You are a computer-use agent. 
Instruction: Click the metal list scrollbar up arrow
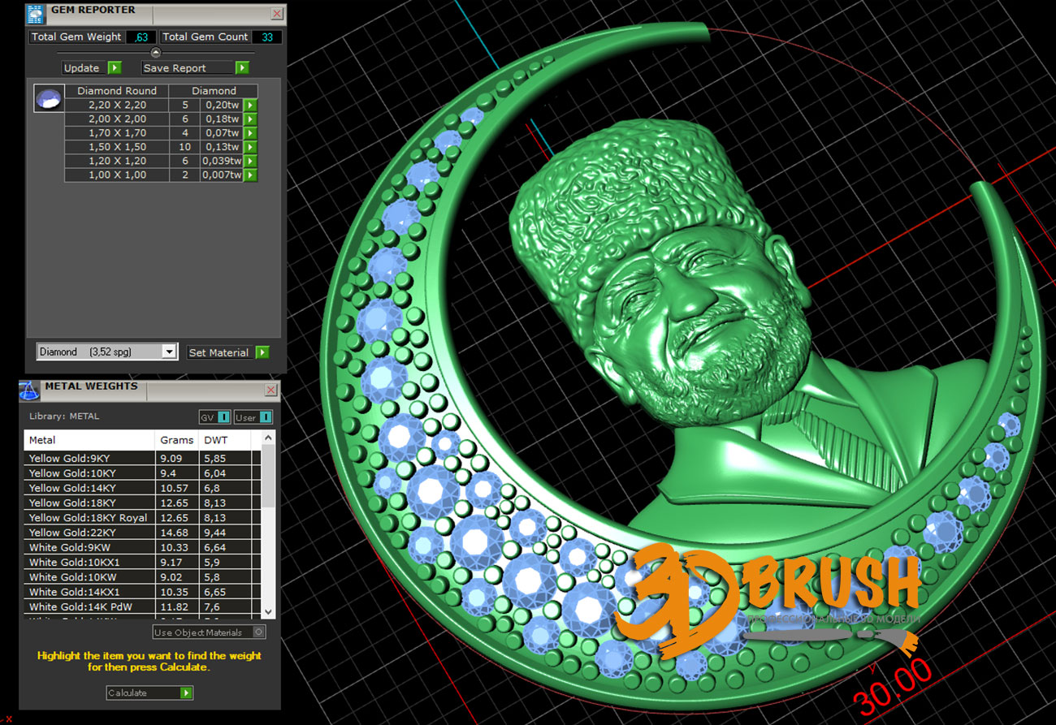pyautogui.click(x=269, y=438)
